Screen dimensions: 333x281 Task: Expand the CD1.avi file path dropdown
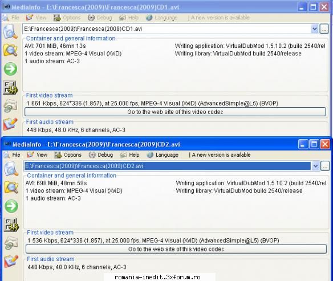(315, 29)
